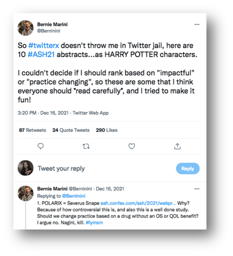Open the ash.confex.com abstract link
Image resolution: width=233 pixels, height=256 pixels.
point(138,203)
